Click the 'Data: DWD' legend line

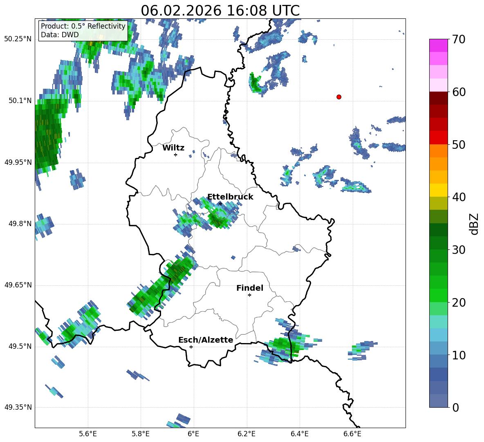(x=60, y=35)
